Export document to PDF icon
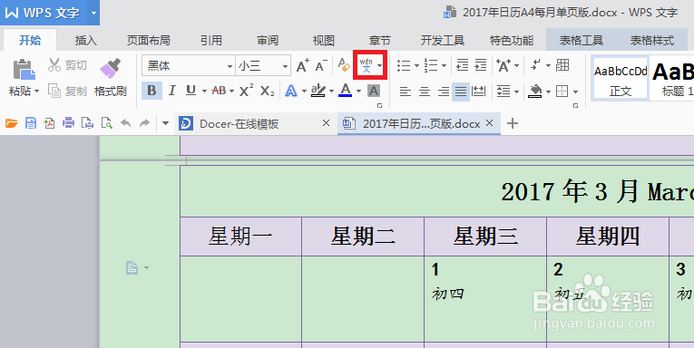 49,123
